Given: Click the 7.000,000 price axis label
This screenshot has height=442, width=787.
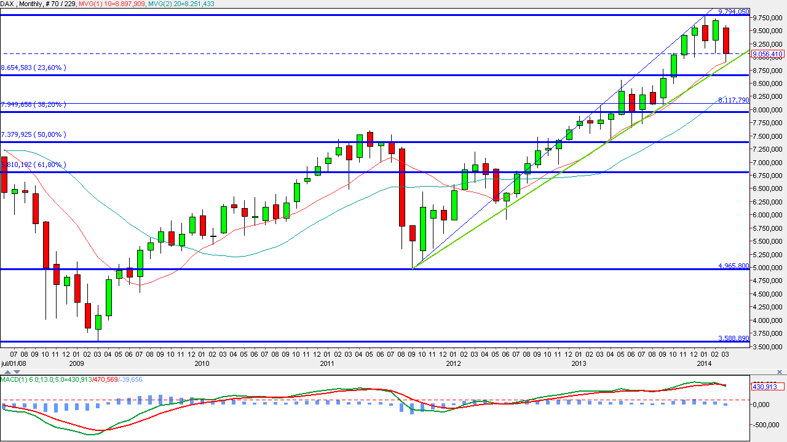Looking at the screenshot, I should [x=769, y=163].
